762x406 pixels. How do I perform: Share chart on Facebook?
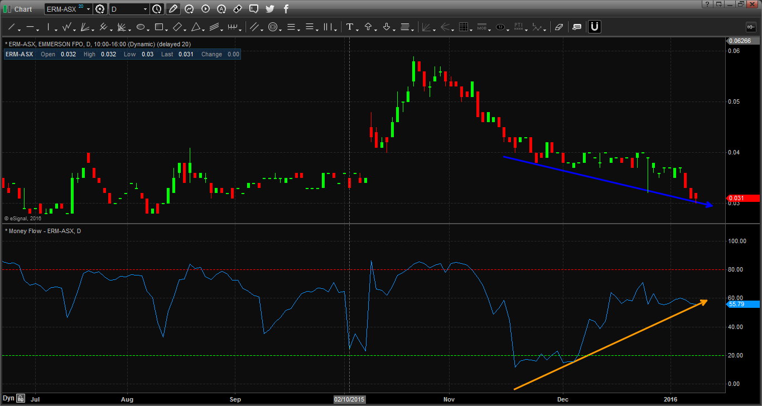tap(286, 9)
